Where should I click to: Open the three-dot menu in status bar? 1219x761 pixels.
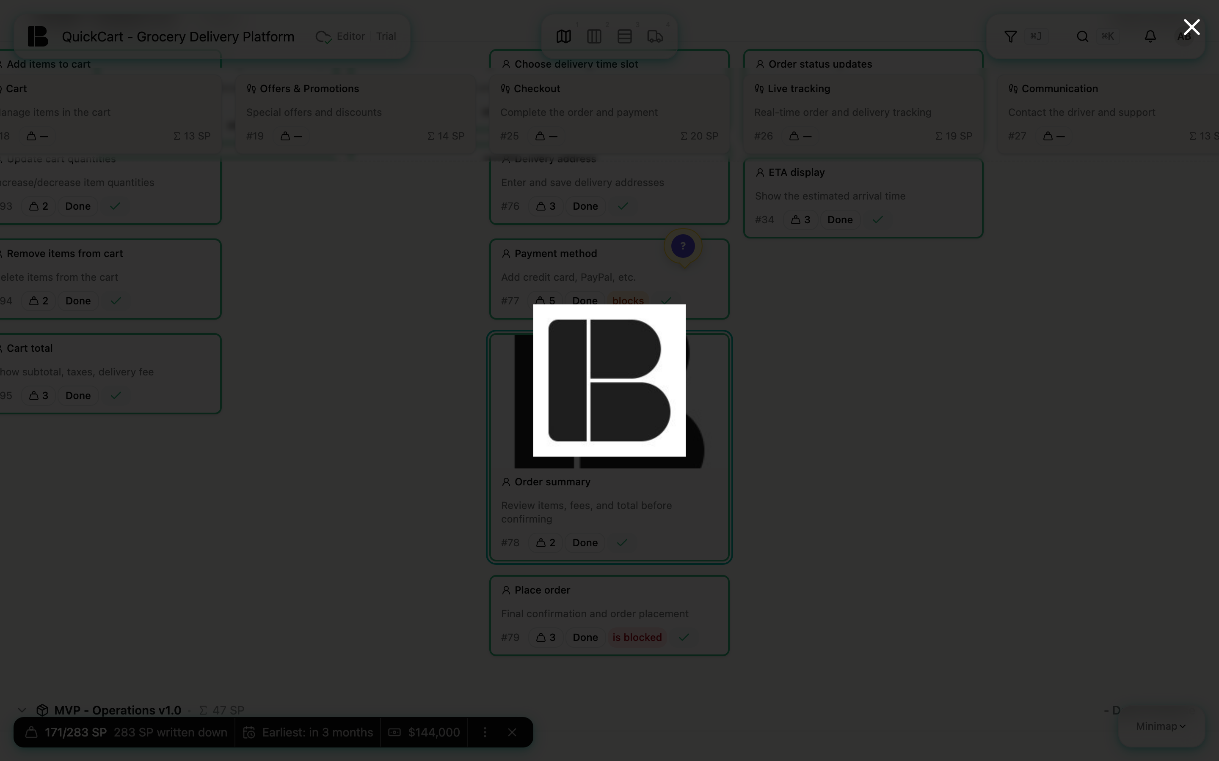pyautogui.click(x=485, y=732)
